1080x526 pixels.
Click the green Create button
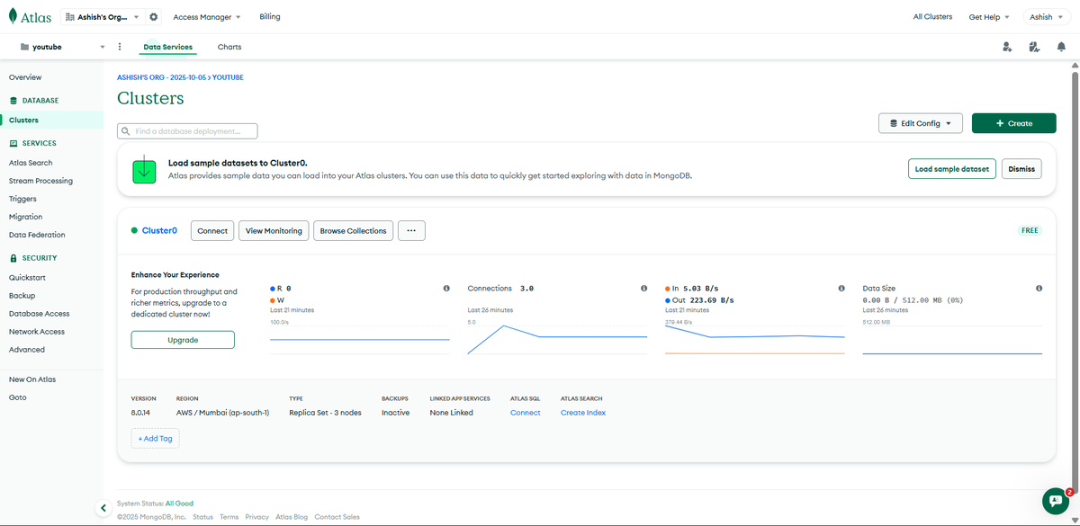click(1013, 123)
